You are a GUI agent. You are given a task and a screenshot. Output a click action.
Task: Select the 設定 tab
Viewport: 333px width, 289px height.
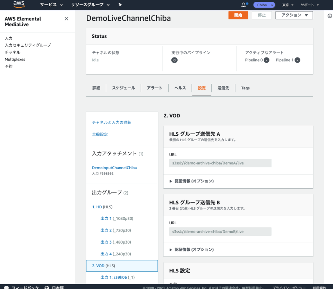202,88
